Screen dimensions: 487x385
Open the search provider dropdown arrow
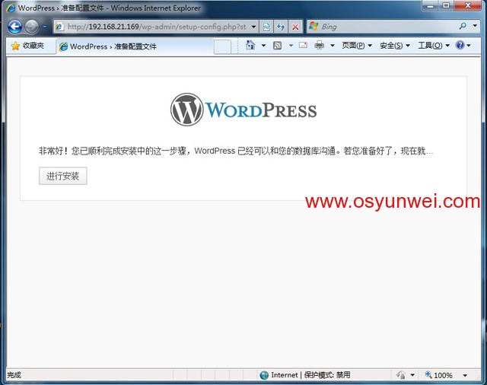pyautogui.click(x=475, y=27)
